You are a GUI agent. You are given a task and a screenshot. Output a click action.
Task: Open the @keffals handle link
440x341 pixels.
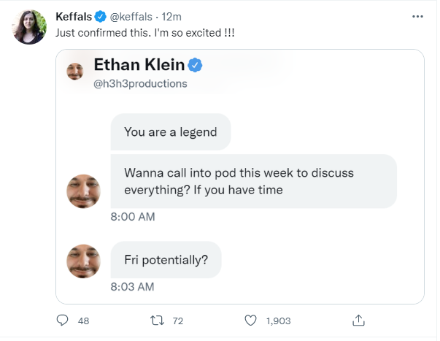click(131, 17)
